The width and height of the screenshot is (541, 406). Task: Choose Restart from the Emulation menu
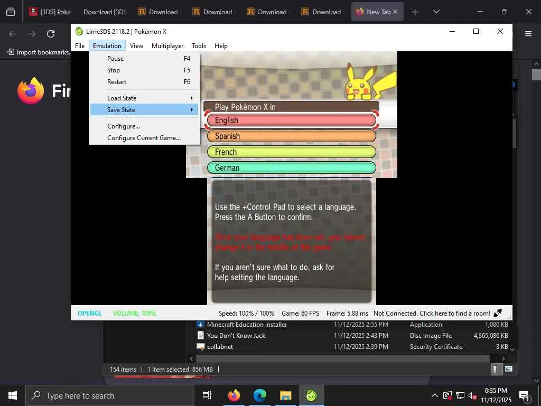pyautogui.click(x=144, y=82)
